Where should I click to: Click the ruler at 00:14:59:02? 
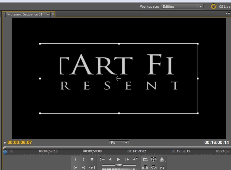137,151
